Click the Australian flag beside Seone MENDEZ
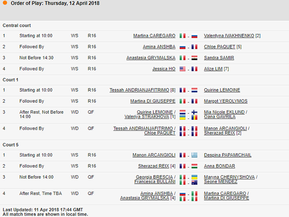289x217 pixels. click(194, 182)
